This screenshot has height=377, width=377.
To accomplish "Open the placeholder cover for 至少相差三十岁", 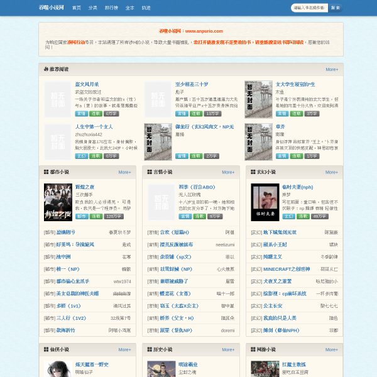I will pyautogui.click(x=158, y=99).
